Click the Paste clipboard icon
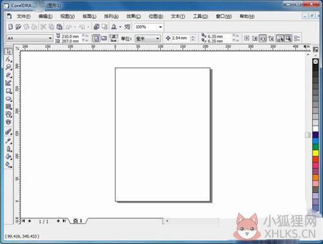Screen dimensions: 323x244 [59, 27]
